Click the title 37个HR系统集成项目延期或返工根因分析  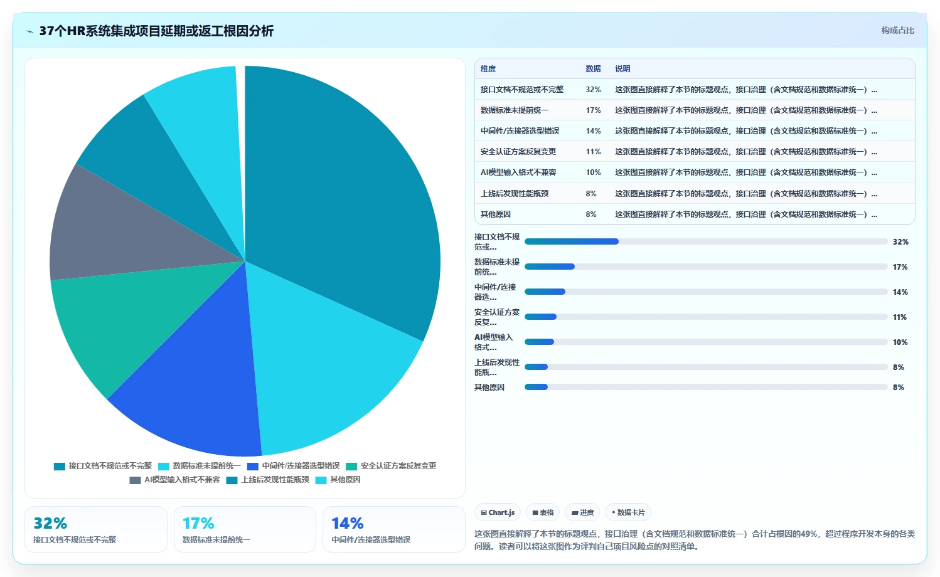(x=156, y=31)
